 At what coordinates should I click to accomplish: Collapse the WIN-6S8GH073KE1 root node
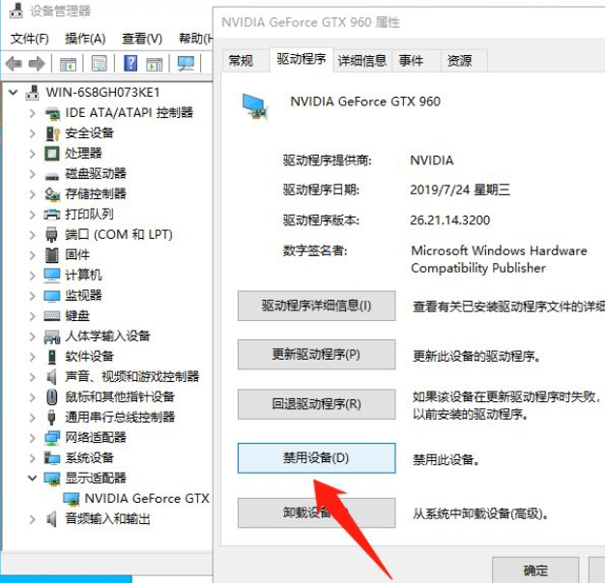14,92
